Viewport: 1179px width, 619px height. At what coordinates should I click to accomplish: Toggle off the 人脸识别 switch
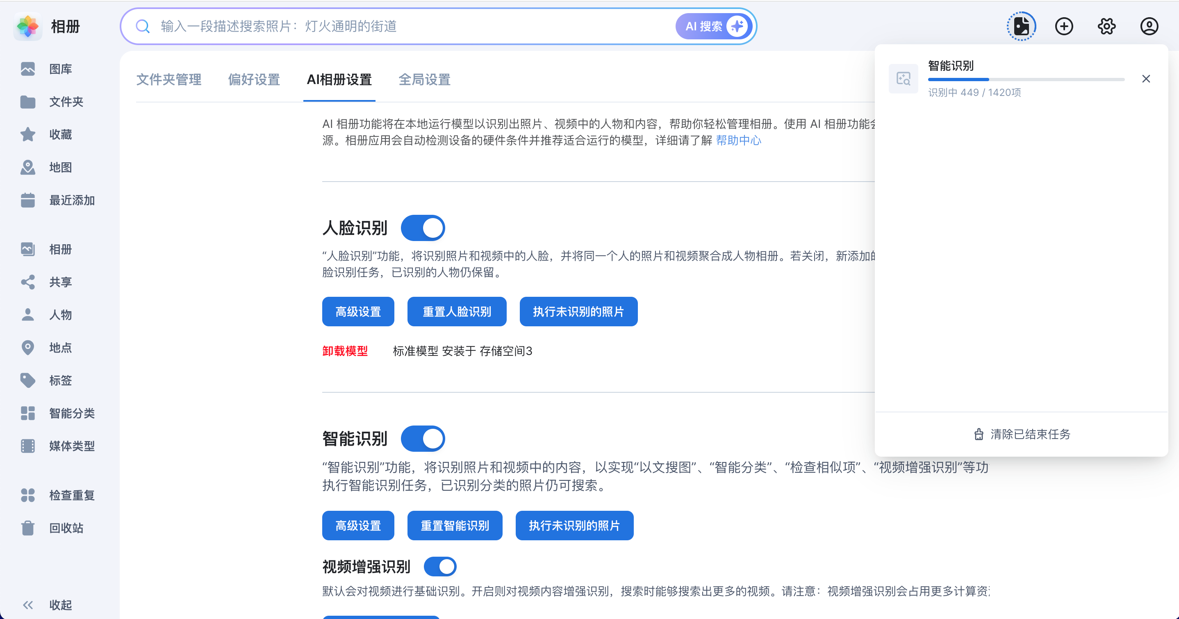(423, 228)
